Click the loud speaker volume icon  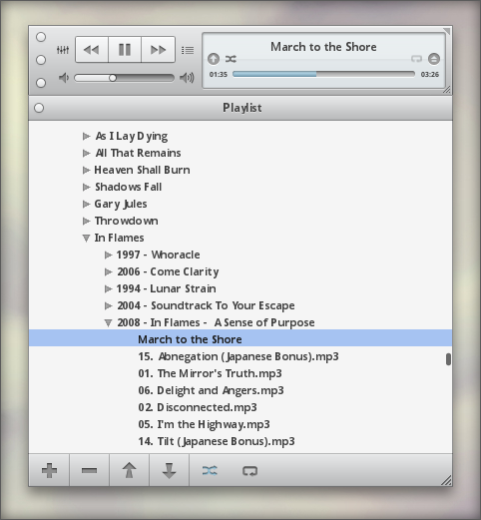tap(187, 78)
